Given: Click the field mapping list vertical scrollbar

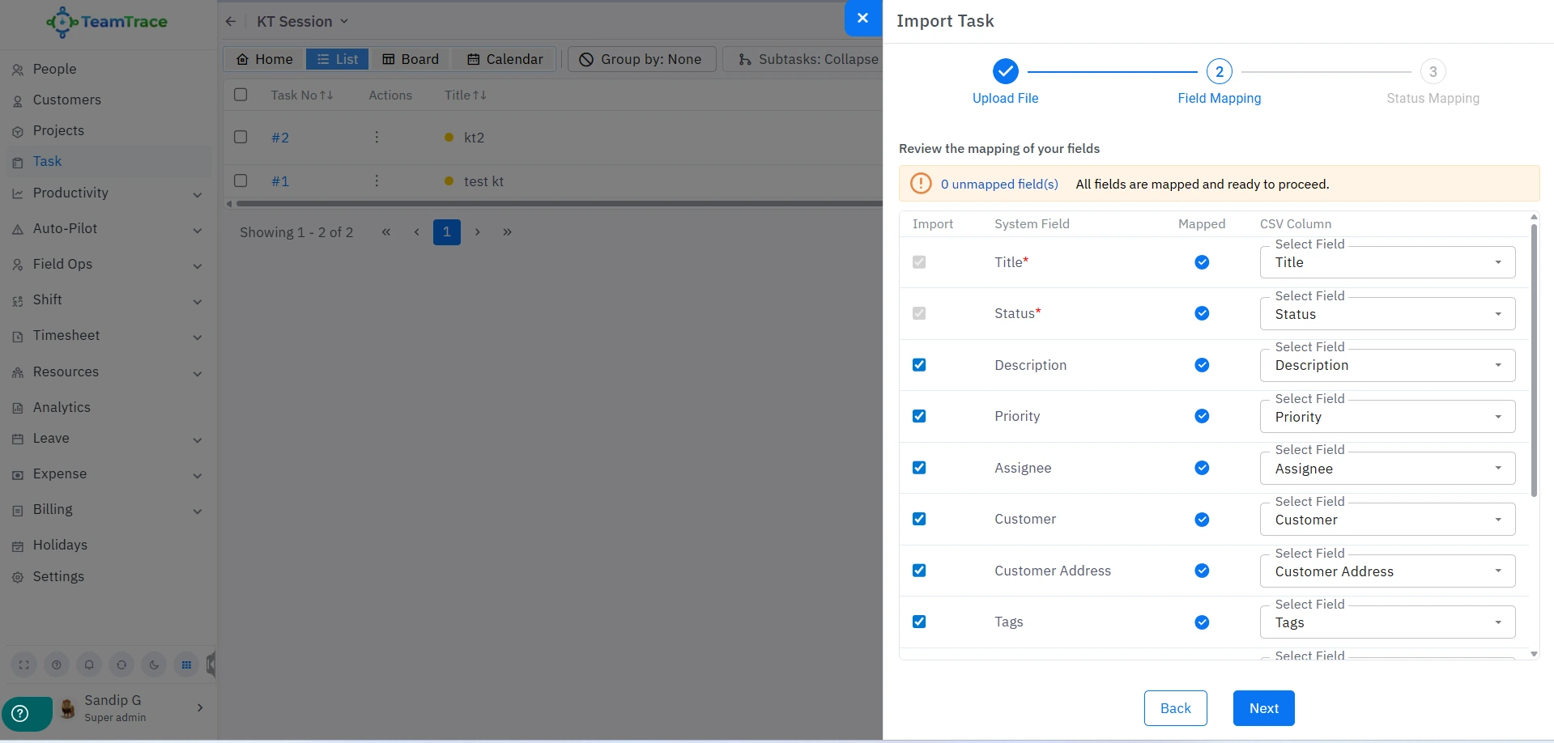Looking at the screenshot, I should pyautogui.click(x=1534, y=364).
